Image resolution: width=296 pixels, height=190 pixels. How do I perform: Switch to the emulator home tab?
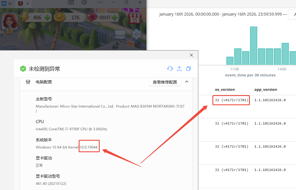pyautogui.click(x=7, y=3)
